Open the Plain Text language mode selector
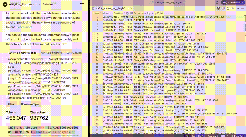 pos(238,136)
